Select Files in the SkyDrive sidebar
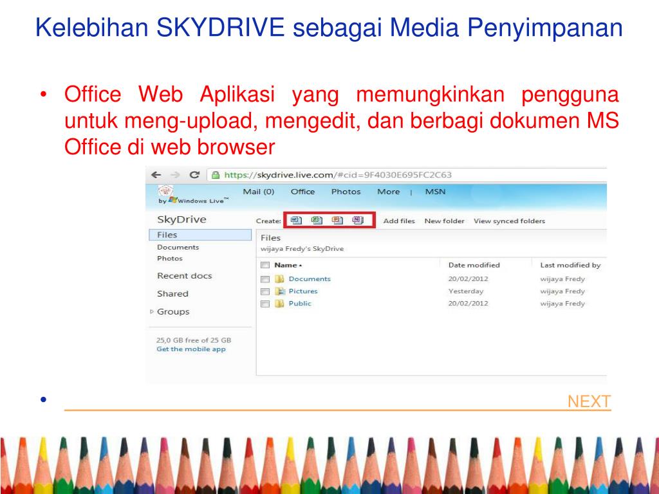This screenshot has width=659, height=494. (x=201, y=235)
